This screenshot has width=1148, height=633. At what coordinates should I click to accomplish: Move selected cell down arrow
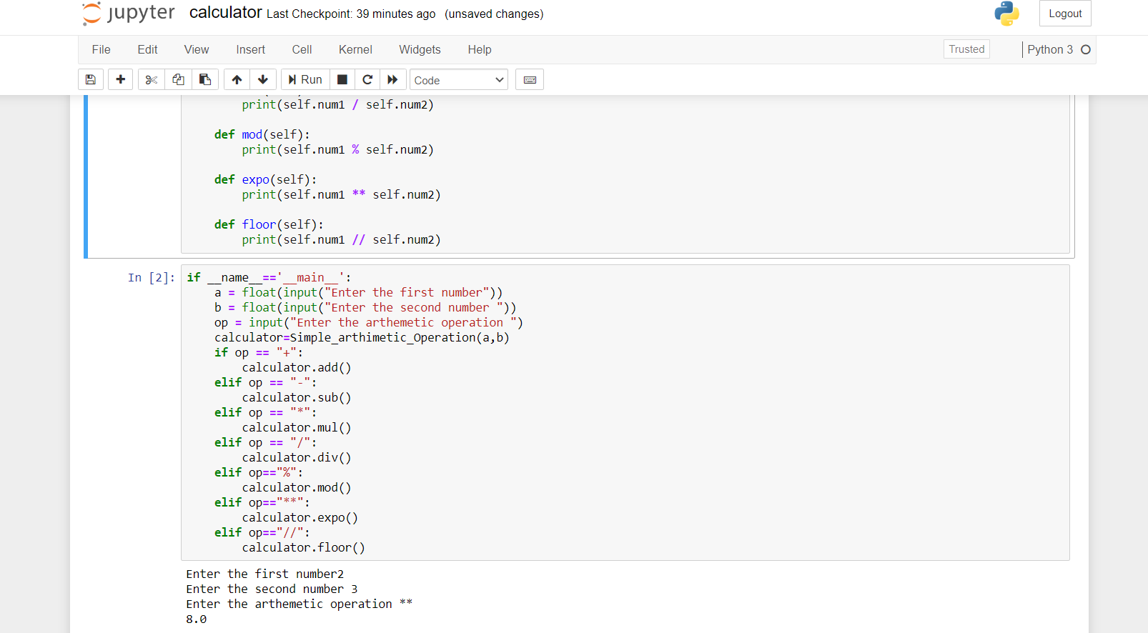[263, 79]
